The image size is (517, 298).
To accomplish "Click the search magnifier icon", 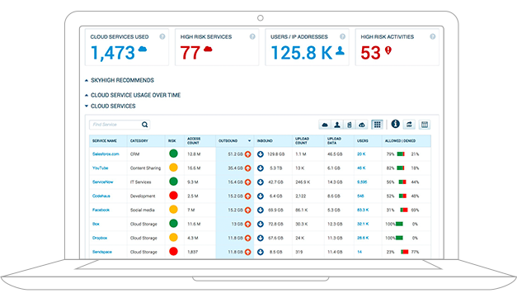I will 145,125.
